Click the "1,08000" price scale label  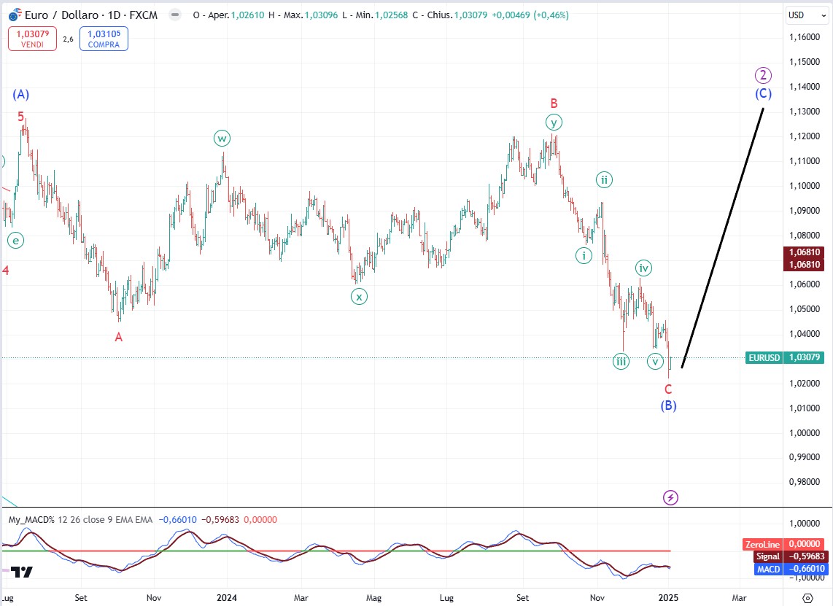[x=805, y=236]
